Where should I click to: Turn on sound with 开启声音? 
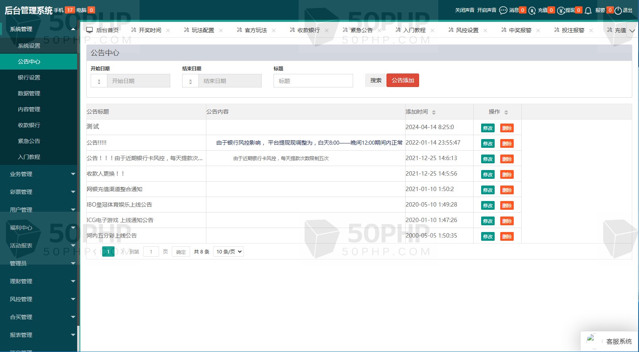pyautogui.click(x=487, y=10)
